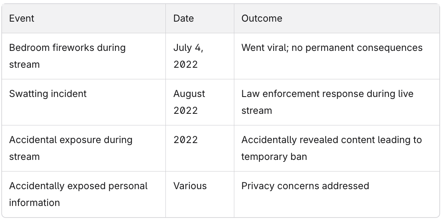This screenshot has height=220, width=443.
Task: Click Accidentally exposed personal information cell
Action: pos(84,194)
